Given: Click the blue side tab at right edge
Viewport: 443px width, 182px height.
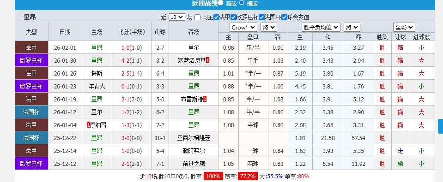Looking at the screenshot, I should pos(440,126).
